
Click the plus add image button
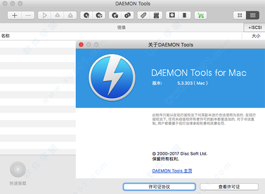[15, 15]
